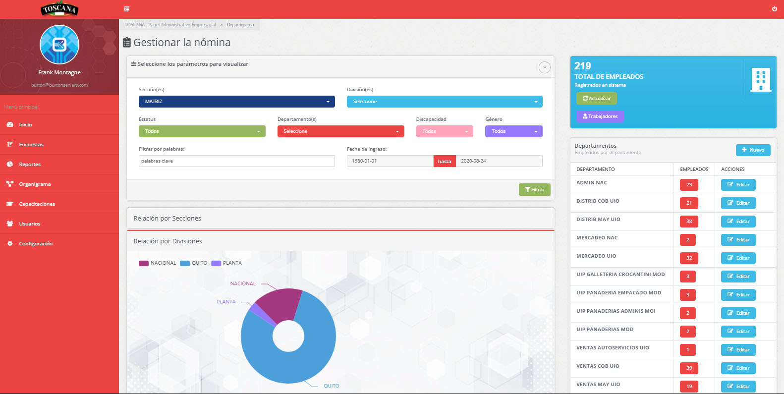Click the palabras clave filter field
The image size is (784, 394).
(x=236, y=161)
